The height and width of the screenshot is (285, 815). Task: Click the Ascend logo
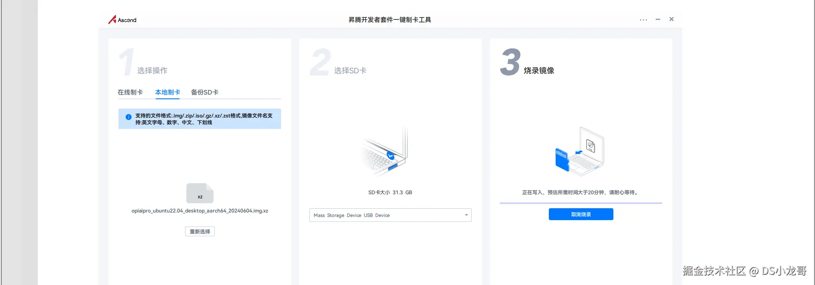coord(122,20)
